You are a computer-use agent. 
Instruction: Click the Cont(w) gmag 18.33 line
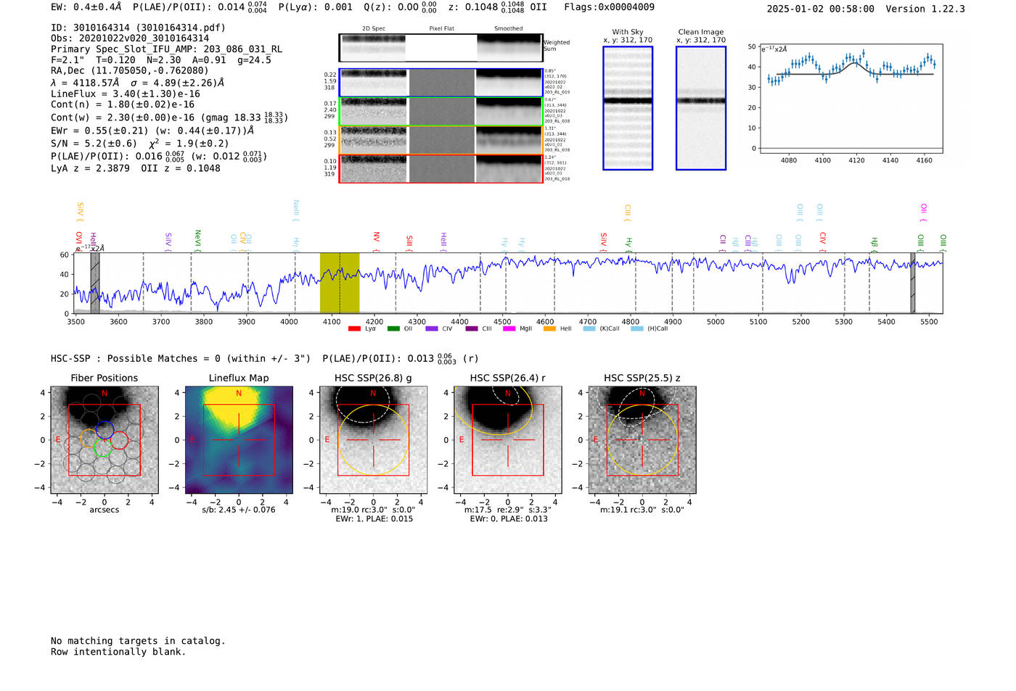coord(169,117)
